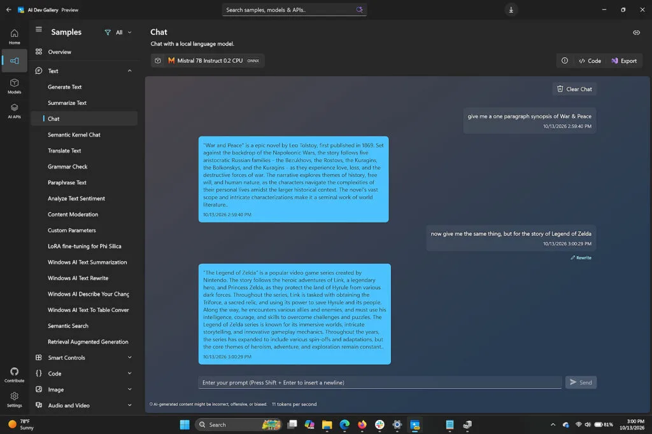The height and width of the screenshot is (434, 652).
Task: Open the Translate Text sample
Action: click(x=84, y=151)
